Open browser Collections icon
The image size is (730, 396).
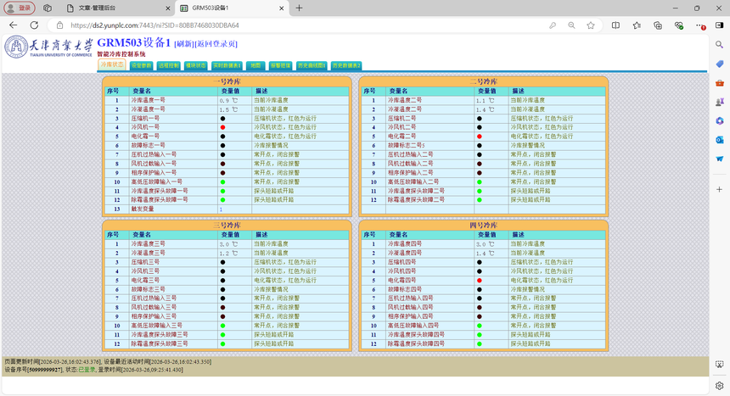point(657,25)
